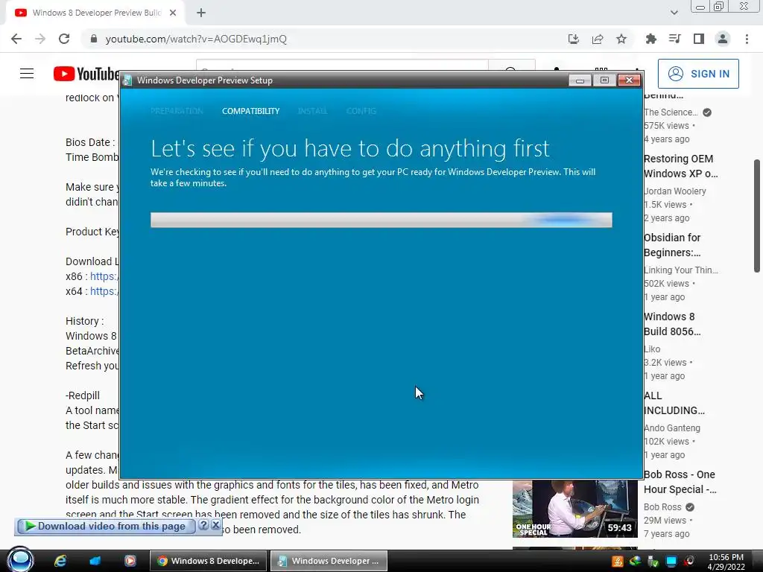Minimize the Chrome browser window
Viewport: 763px width, 572px height.
700,6
